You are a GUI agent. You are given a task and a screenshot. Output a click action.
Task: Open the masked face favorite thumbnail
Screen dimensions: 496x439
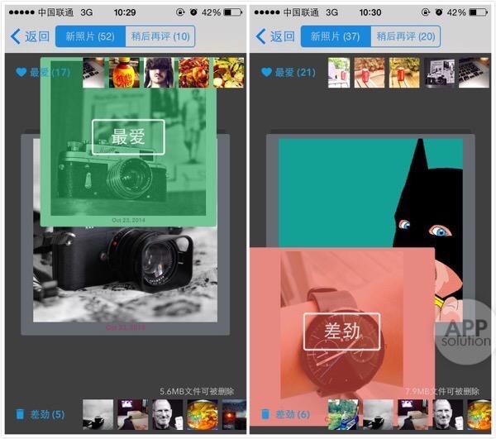(x=159, y=73)
